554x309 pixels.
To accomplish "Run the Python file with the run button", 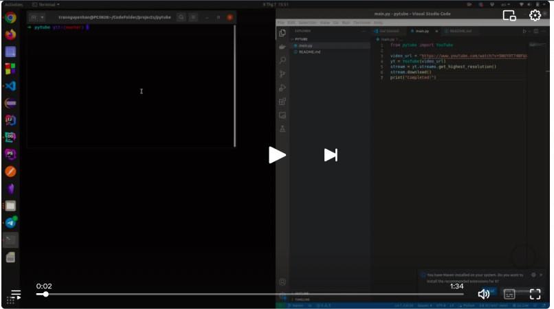I will pos(524,31).
